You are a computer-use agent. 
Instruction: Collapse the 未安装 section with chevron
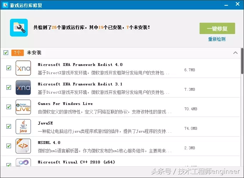point(235,53)
